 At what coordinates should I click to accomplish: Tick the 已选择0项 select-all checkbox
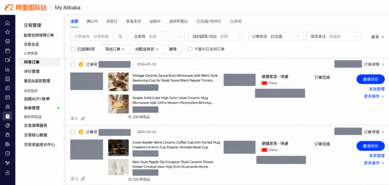73,49
